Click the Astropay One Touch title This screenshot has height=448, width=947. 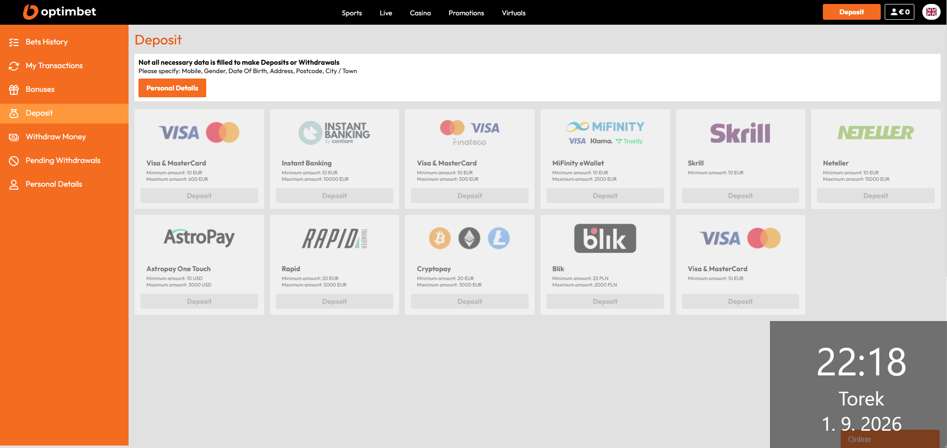(179, 269)
